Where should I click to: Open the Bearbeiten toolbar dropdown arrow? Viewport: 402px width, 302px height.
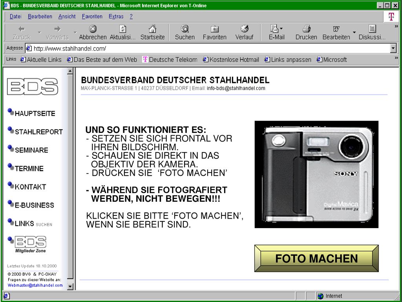(354, 33)
